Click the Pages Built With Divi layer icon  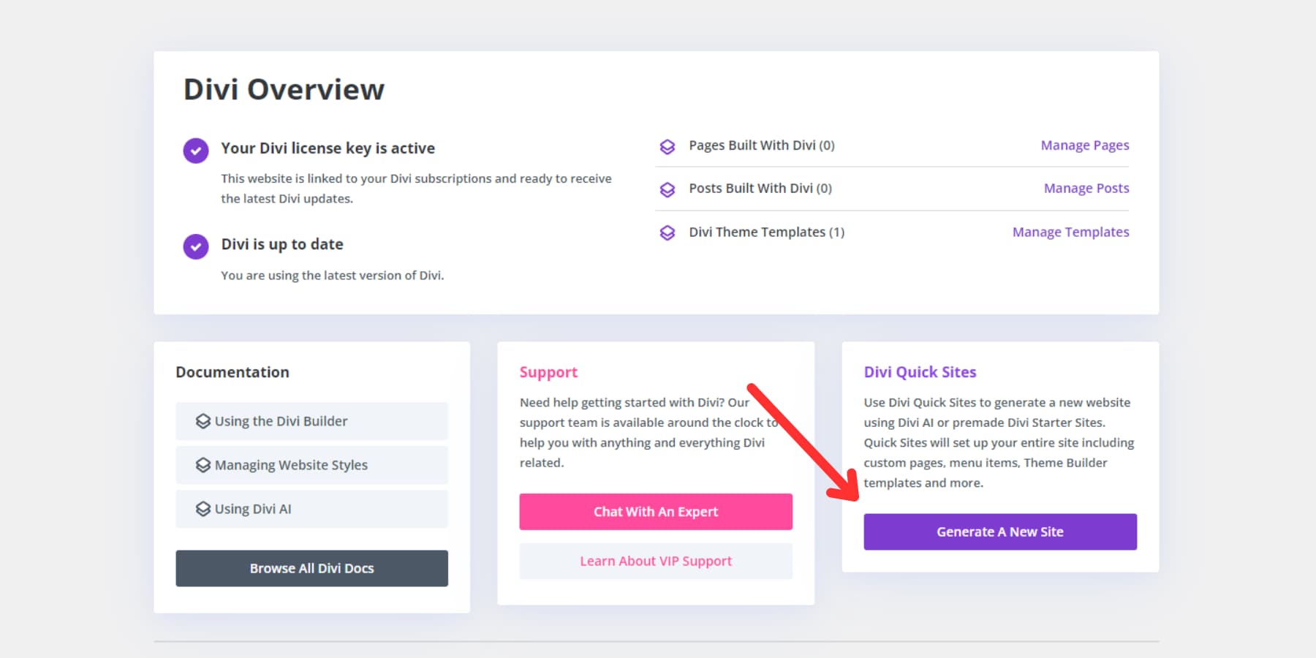point(668,146)
